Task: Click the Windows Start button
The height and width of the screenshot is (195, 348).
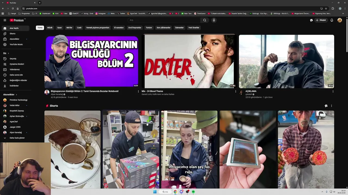Action: 155,192
